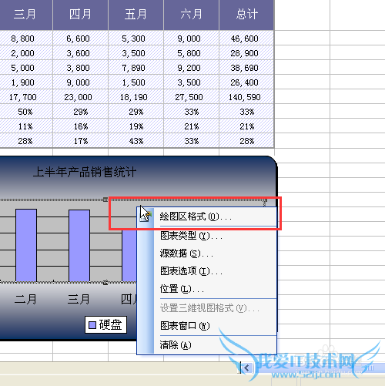Open 图表类型(Y) menu entry
This screenshot has width=385, height=386.
click(x=207, y=236)
